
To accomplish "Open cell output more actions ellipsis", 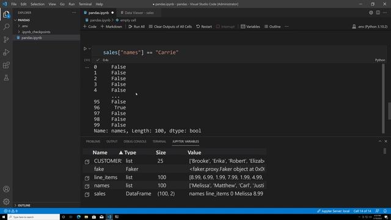I will point(87,67).
